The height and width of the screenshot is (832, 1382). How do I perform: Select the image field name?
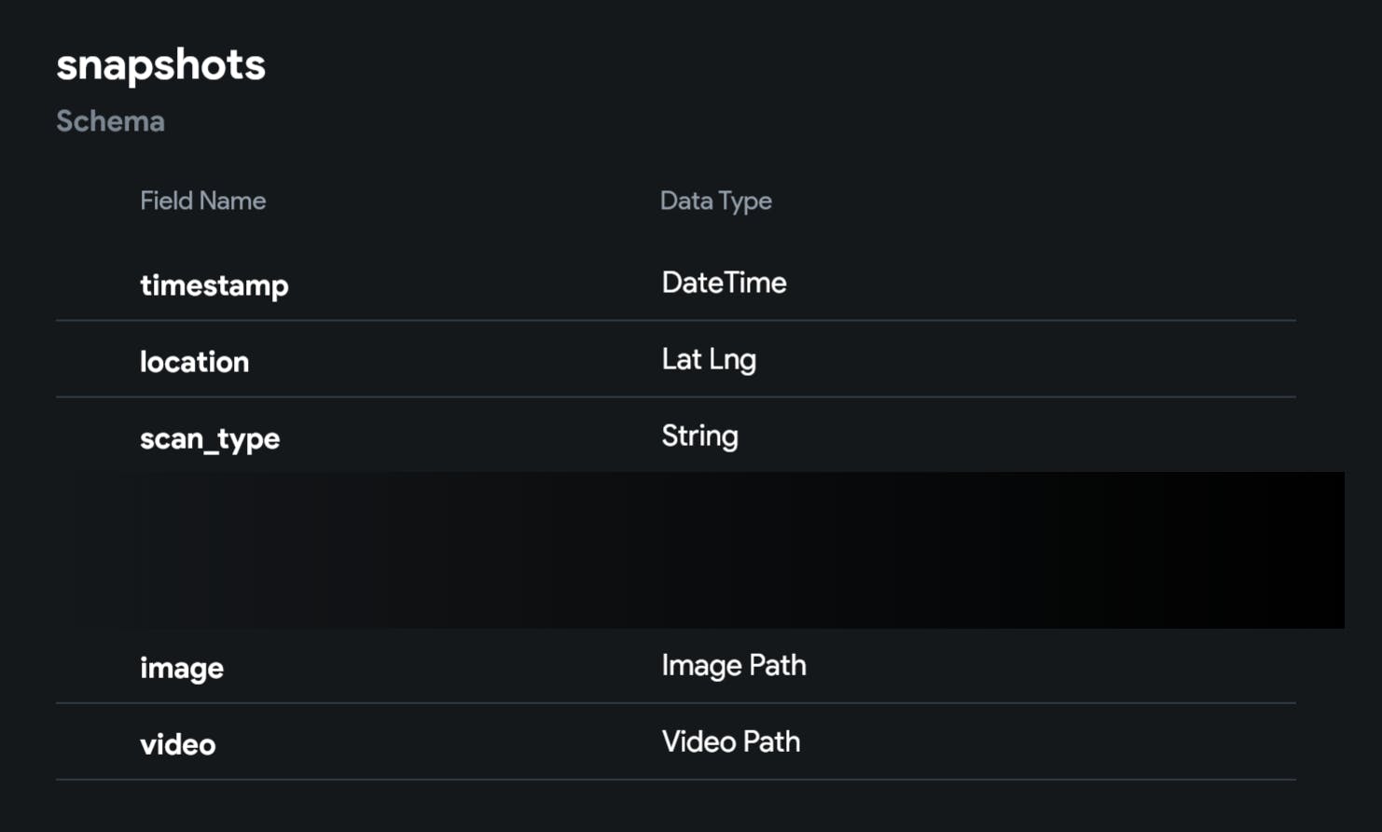point(182,668)
